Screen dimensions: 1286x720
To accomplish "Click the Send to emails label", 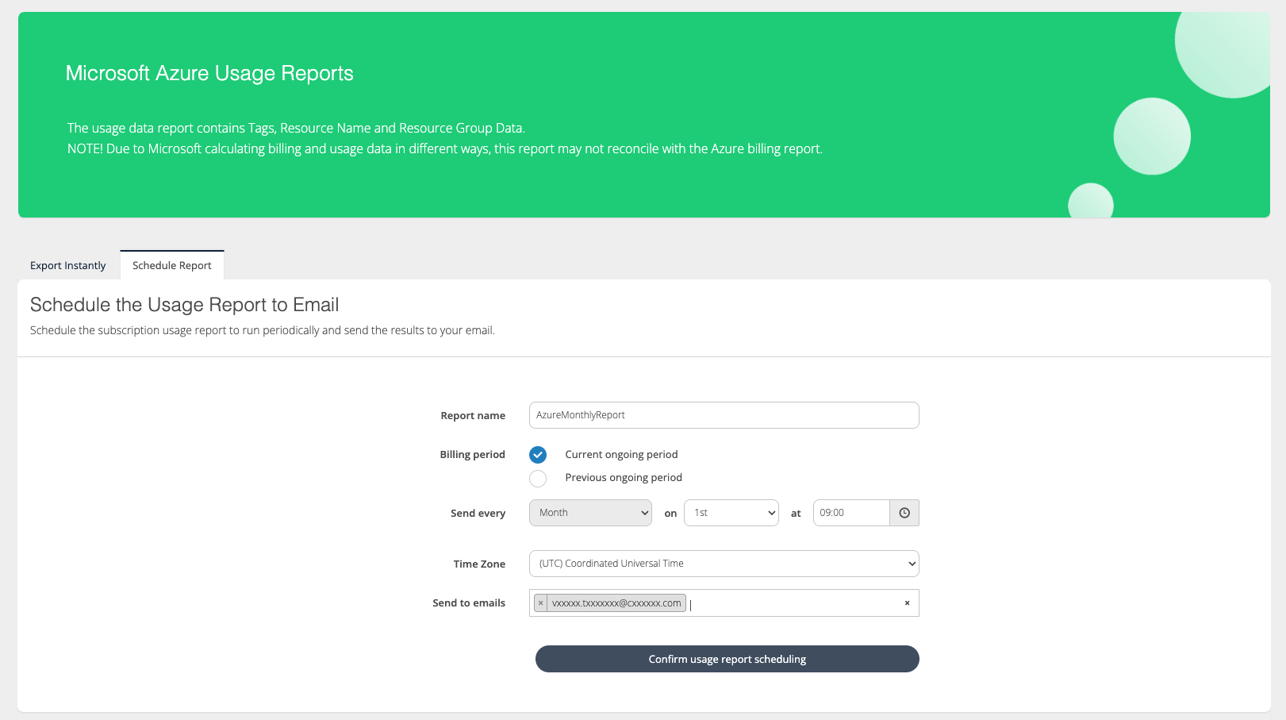I will [x=469, y=603].
